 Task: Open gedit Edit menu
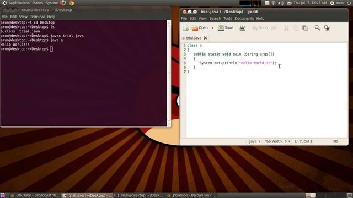192,18
